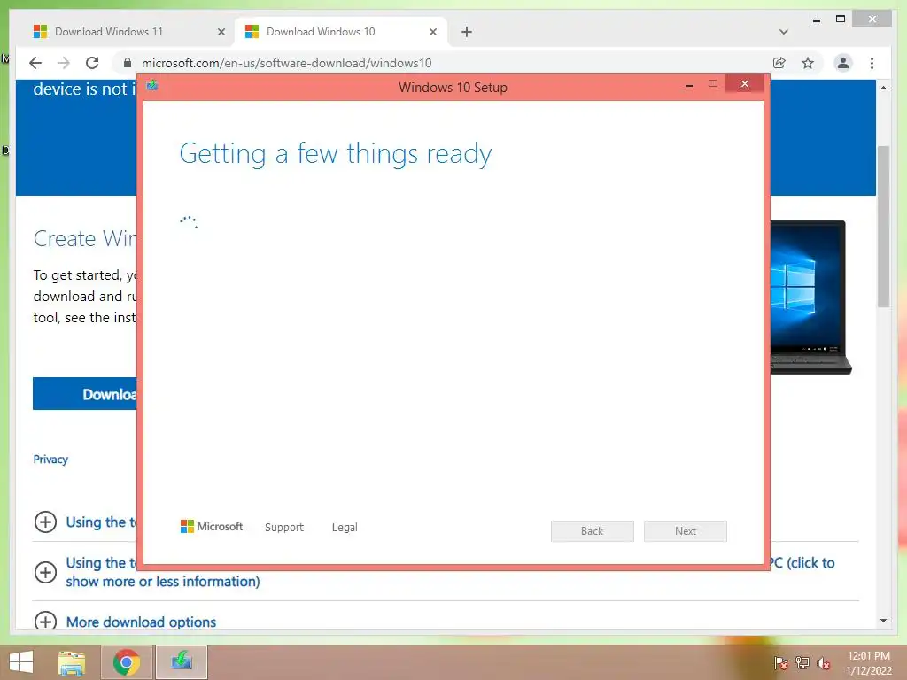The height and width of the screenshot is (680, 907).
Task: Open Legal link in setup dialog
Action: 345,528
